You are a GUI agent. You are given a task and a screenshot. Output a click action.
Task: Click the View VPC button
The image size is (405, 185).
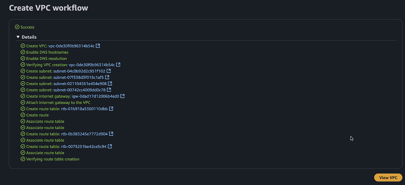coord(388,178)
